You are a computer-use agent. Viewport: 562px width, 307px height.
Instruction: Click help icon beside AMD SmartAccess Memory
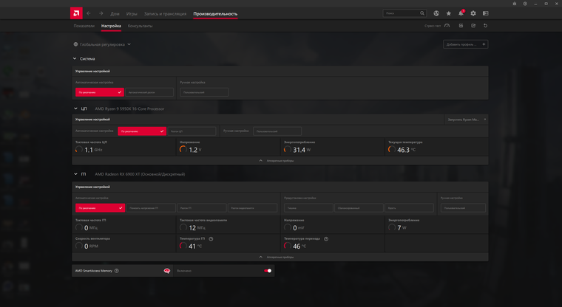click(117, 271)
